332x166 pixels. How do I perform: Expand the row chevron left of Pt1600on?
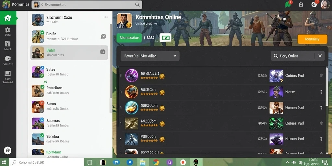pos(121,139)
